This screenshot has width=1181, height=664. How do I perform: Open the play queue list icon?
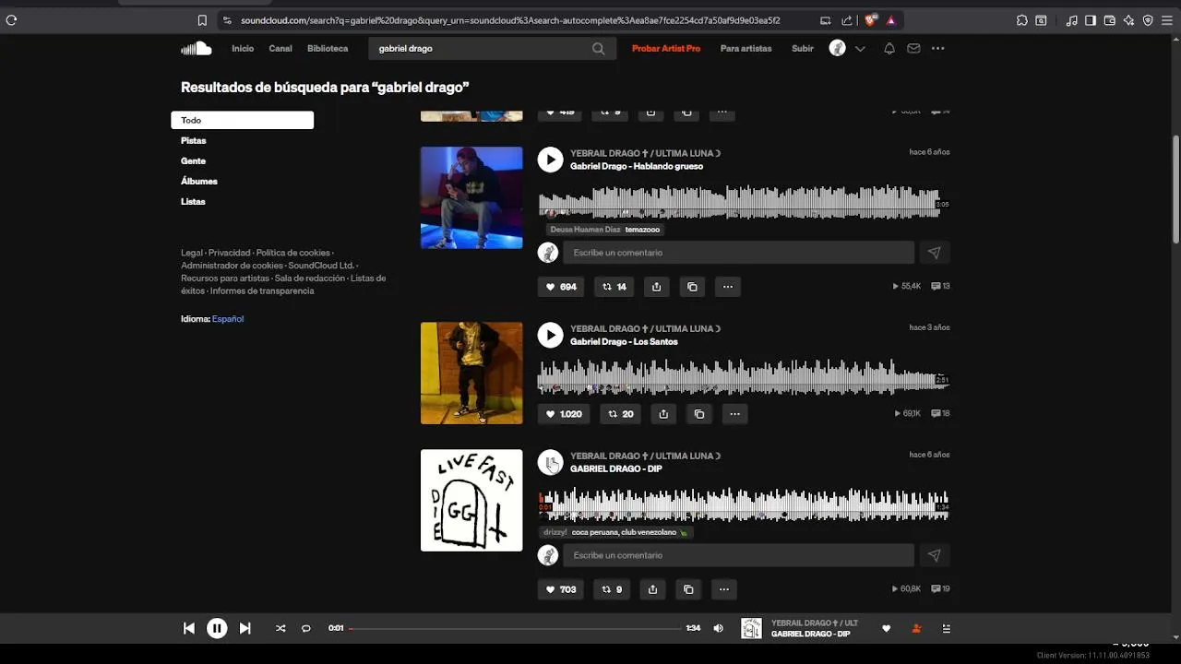click(x=946, y=629)
